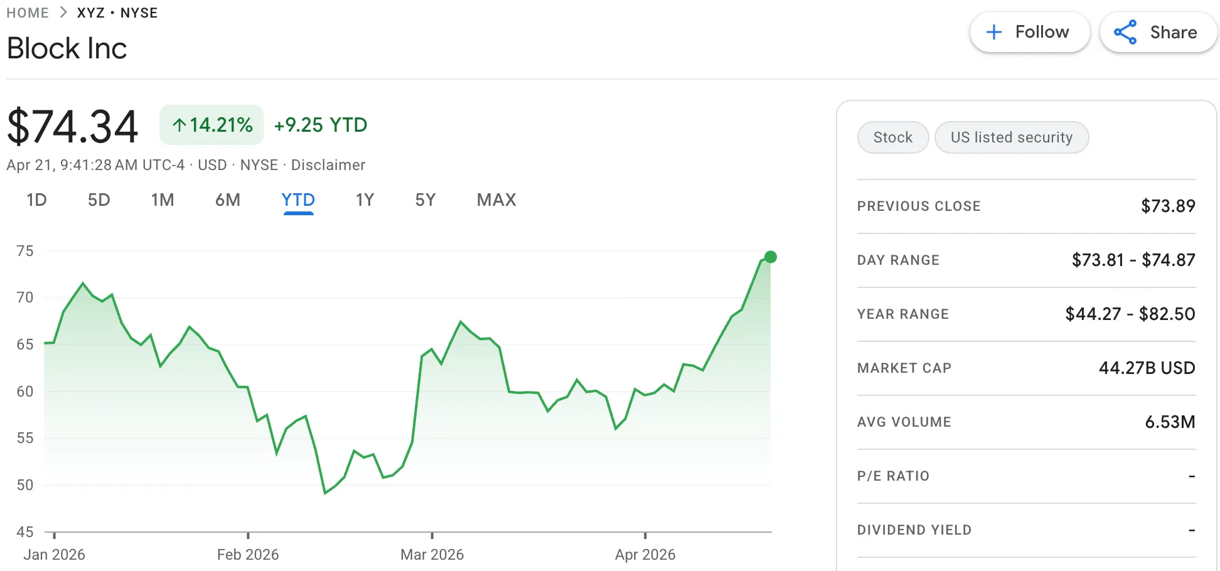The width and height of the screenshot is (1220, 571).
Task: Expand the 5Y chart range
Action: [424, 200]
